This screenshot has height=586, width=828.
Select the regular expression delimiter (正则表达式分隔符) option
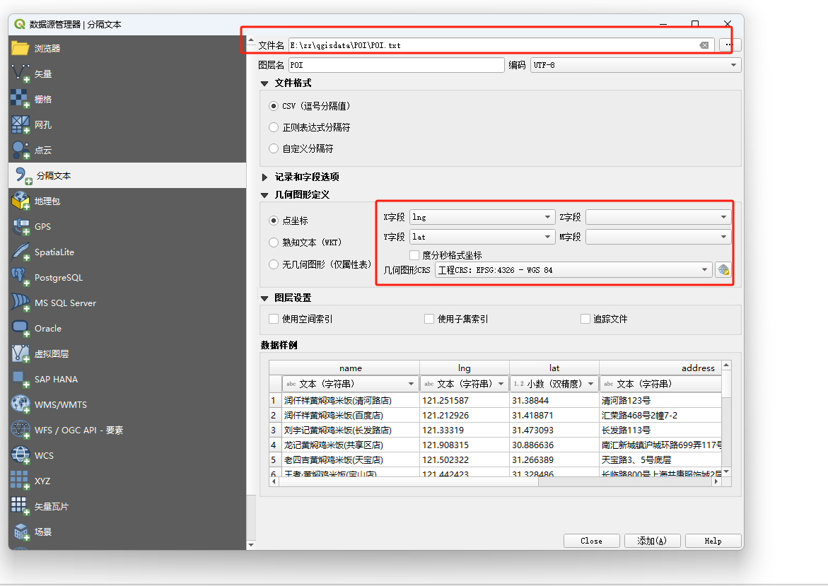[274, 128]
